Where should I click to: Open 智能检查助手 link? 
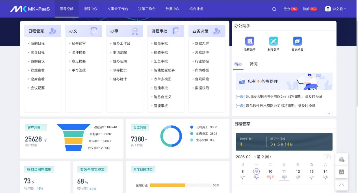[164, 70]
